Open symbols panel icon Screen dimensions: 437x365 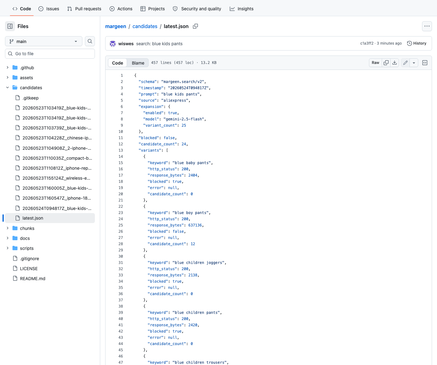[x=425, y=63]
